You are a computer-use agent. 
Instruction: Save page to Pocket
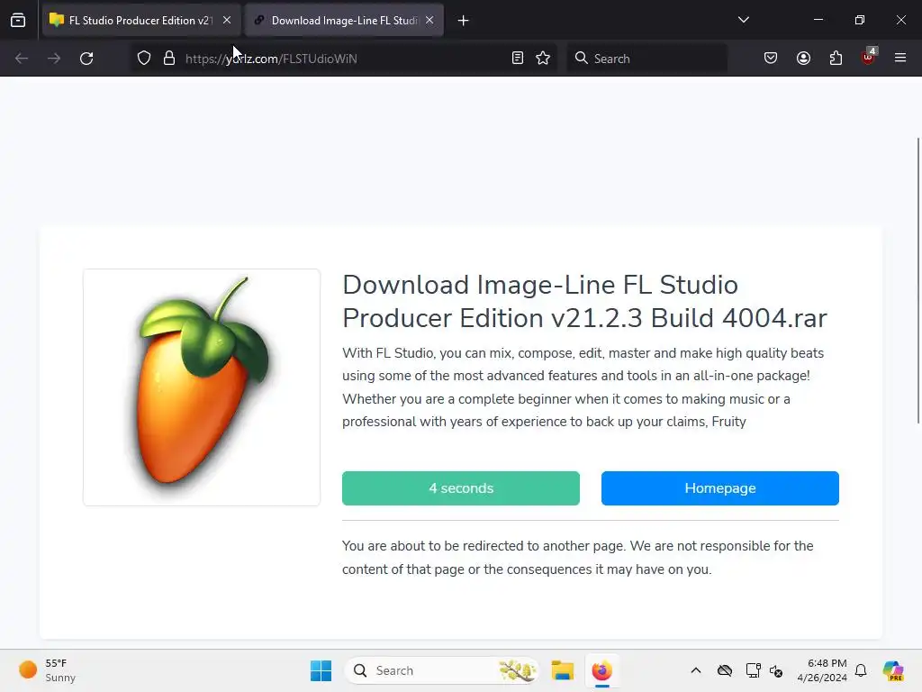tap(771, 59)
